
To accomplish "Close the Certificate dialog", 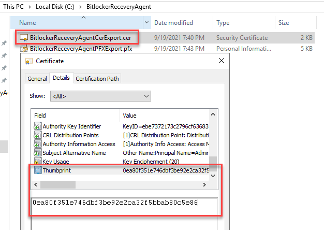I will (221, 61).
